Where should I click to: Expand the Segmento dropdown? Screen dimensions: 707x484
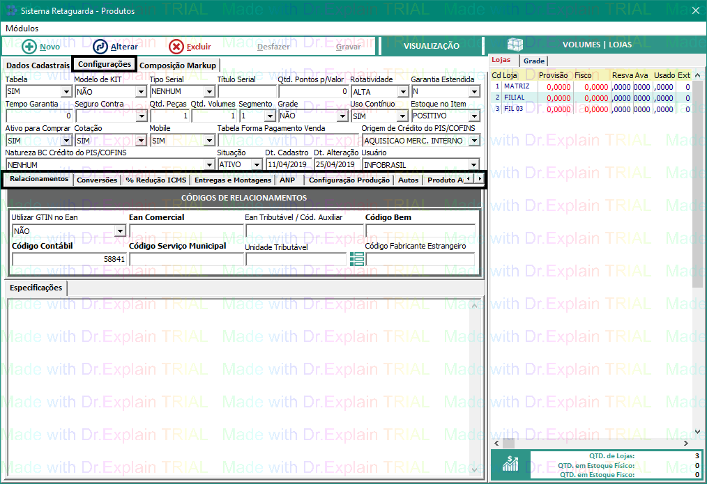click(x=270, y=116)
